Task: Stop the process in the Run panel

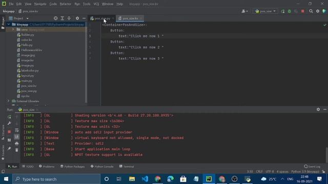Action: 9,132
